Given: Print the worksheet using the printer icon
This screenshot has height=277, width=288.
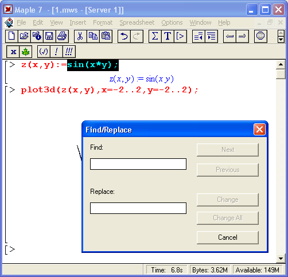Looking at the screenshot, I should 62,36.
